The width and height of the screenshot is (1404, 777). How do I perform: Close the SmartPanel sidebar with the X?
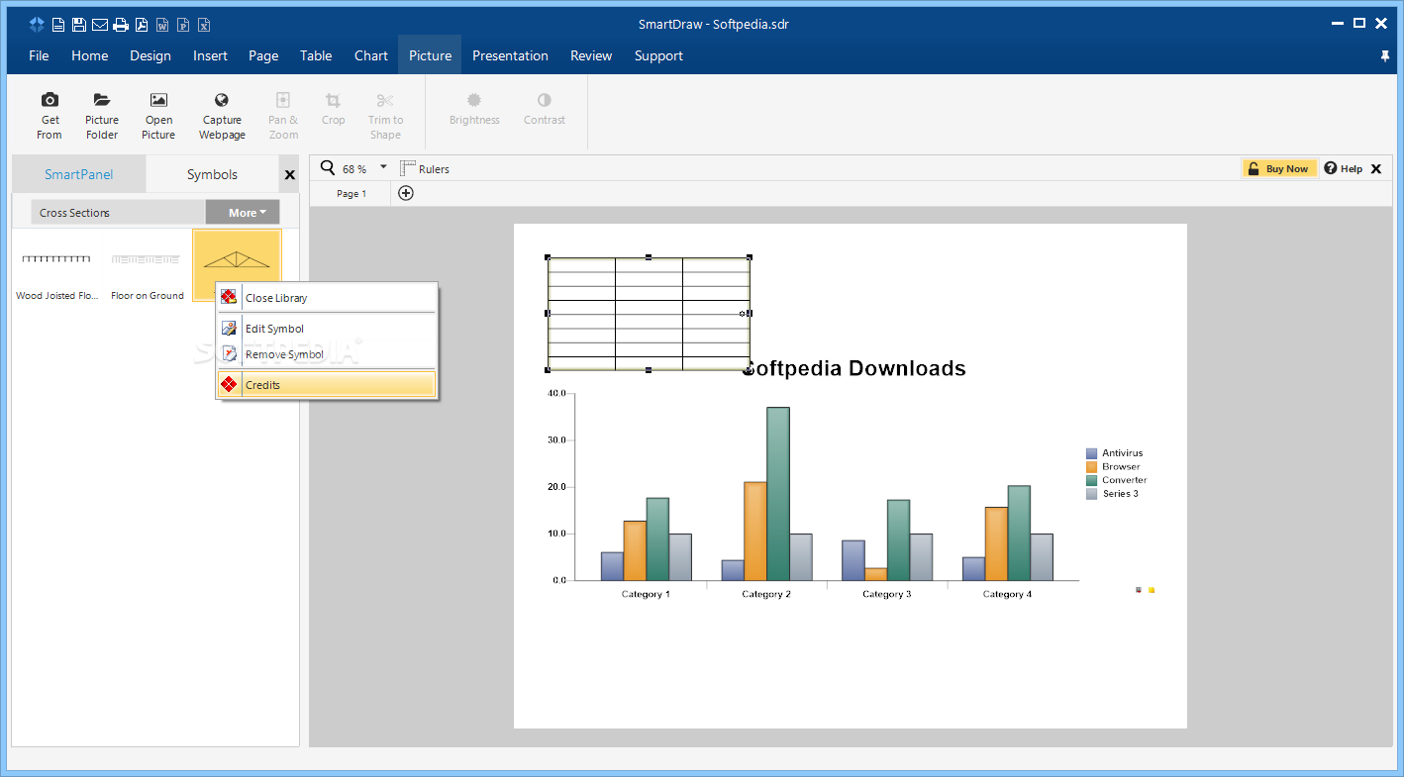(289, 175)
